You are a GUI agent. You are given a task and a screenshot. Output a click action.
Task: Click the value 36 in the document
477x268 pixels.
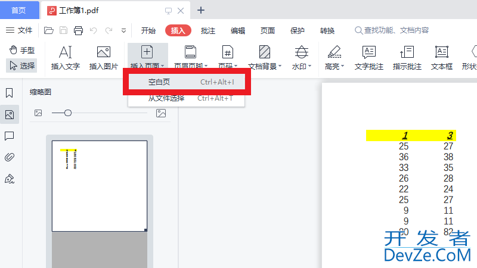404,157
